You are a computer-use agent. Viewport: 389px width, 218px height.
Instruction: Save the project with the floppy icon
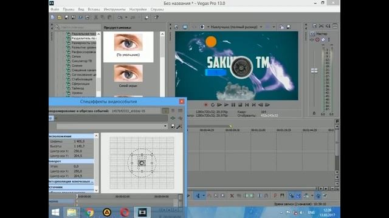(x=66, y=18)
